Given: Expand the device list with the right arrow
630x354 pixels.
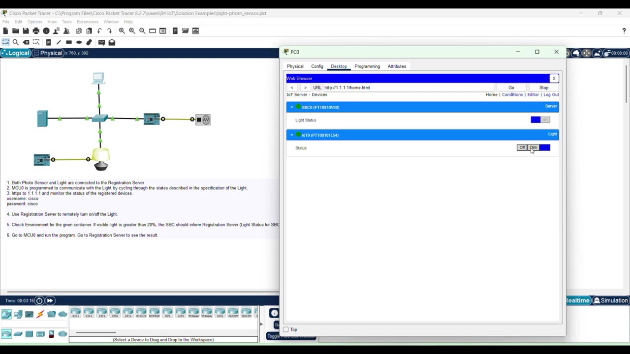Looking at the screenshot, I should point(261,324).
